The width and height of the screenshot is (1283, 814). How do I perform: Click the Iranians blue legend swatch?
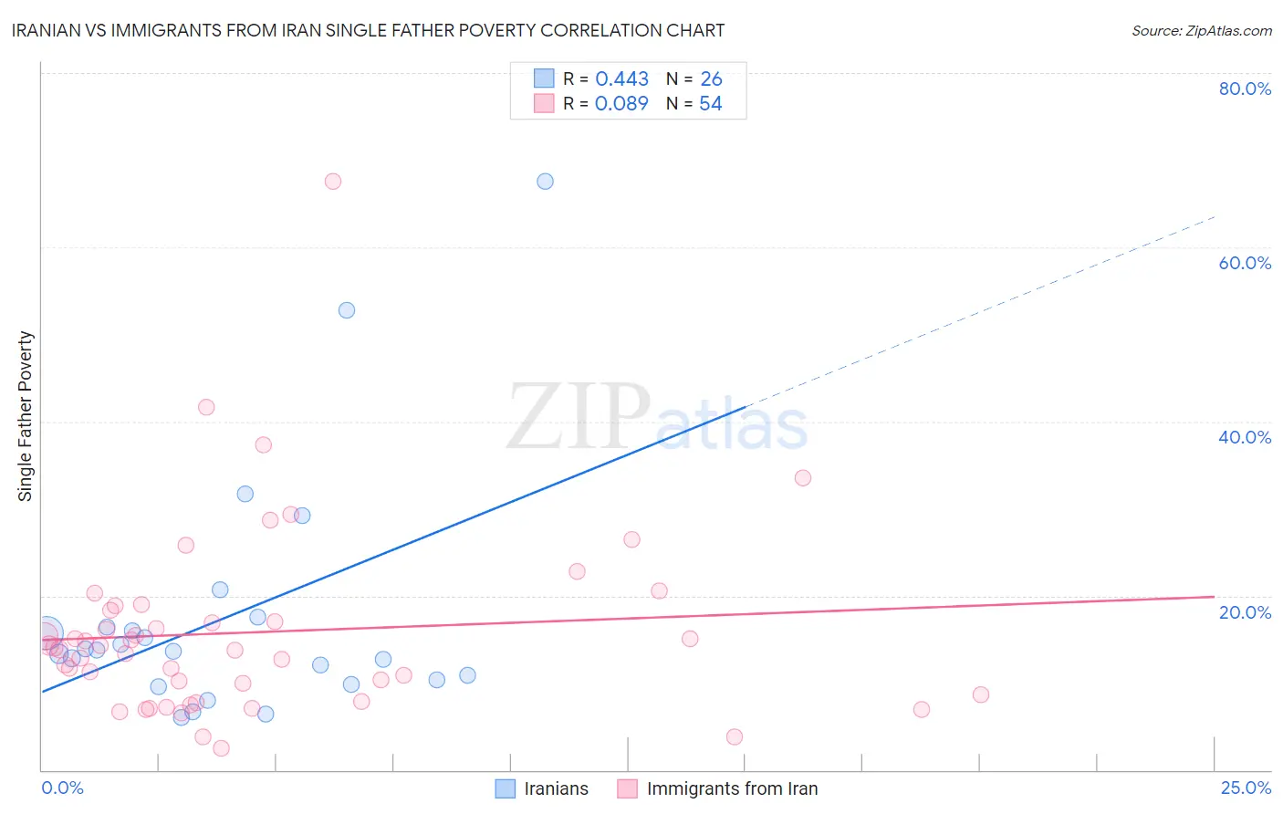point(506,788)
